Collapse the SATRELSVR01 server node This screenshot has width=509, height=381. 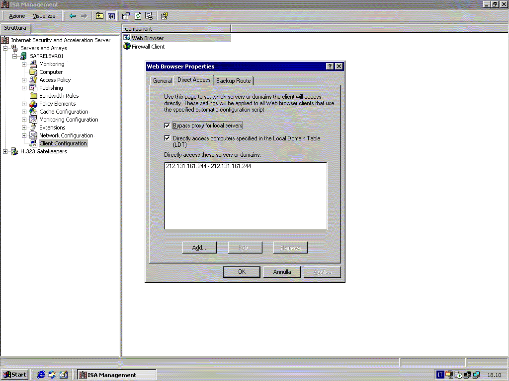click(x=15, y=56)
